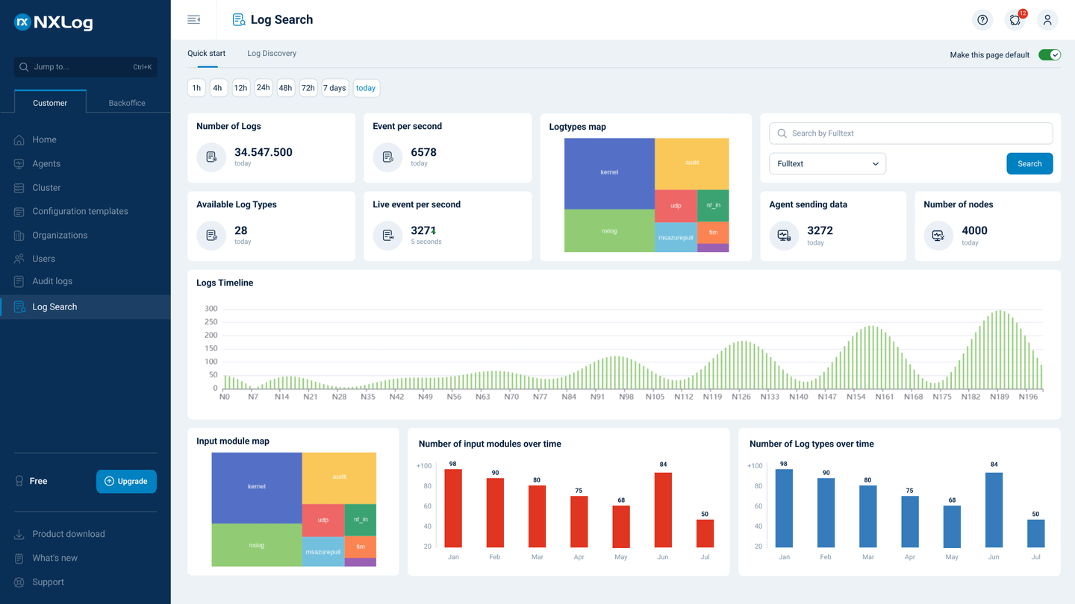The height and width of the screenshot is (604, 1075).
Task: Select the today time range
Action: point(366,88)
